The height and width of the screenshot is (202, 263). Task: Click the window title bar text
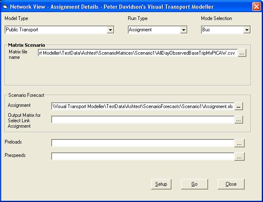(x=112, y=7)
